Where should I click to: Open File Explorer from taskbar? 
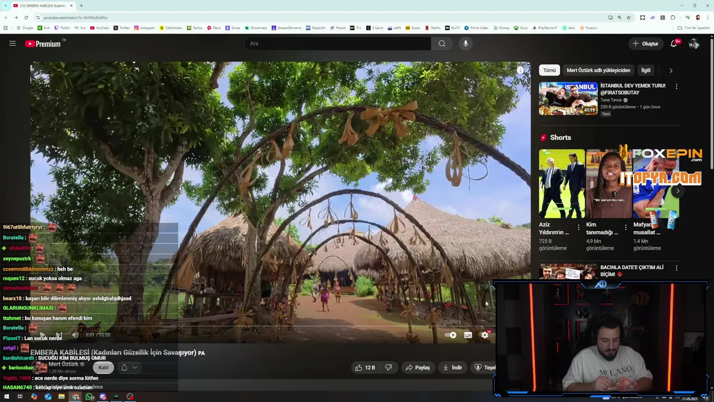pyautogui.click(x=61, y=397)
